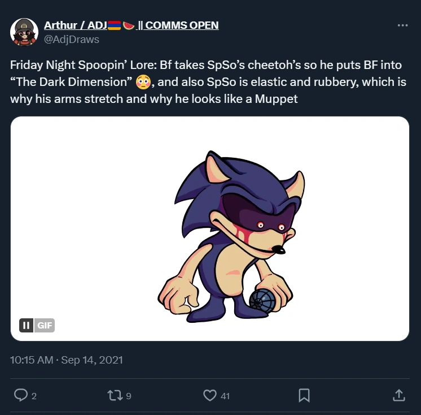Click the share upload icon
421x415 pixels.
click(x=398, y=395)
